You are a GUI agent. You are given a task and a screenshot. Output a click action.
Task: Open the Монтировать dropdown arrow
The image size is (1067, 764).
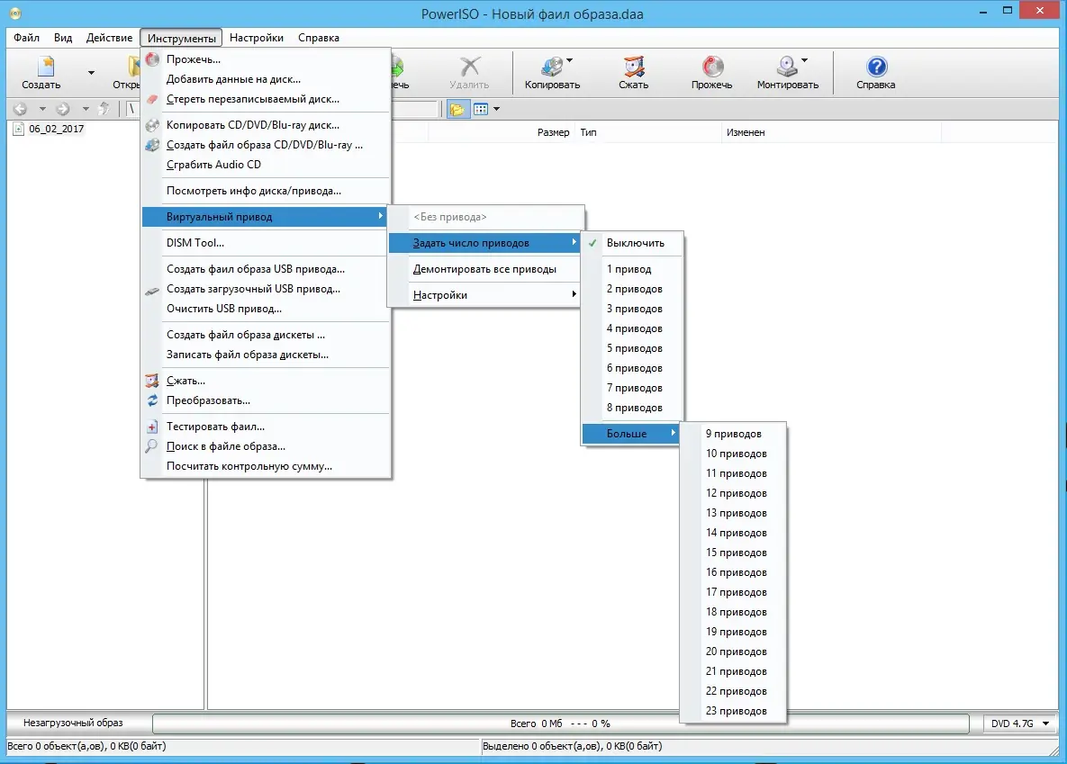[x=804, y=60]
